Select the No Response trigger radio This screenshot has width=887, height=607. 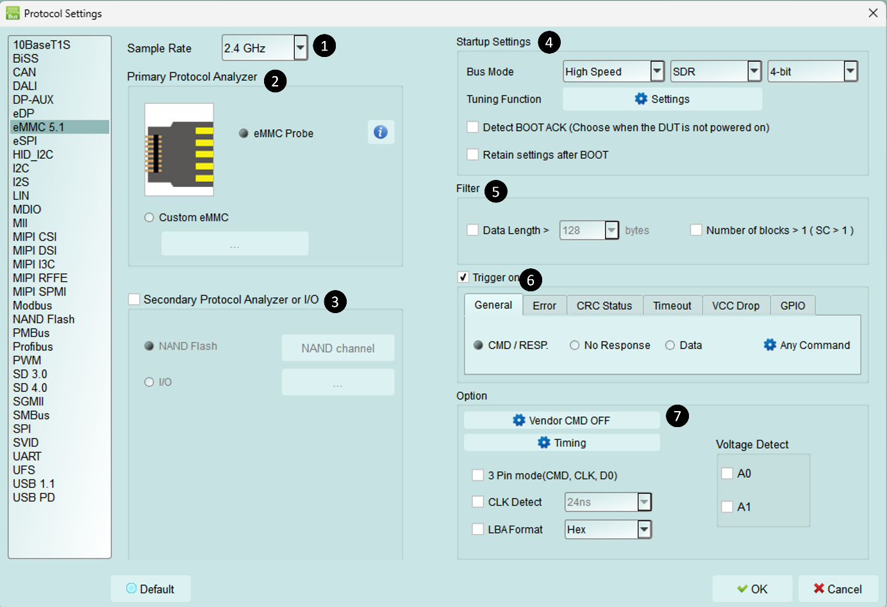[574, 345]
